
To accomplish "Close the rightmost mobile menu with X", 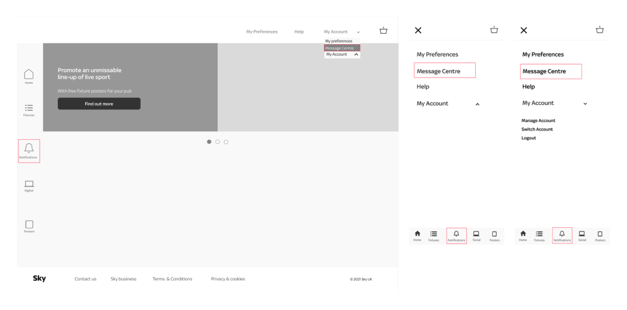I will (x=524, y=30).
